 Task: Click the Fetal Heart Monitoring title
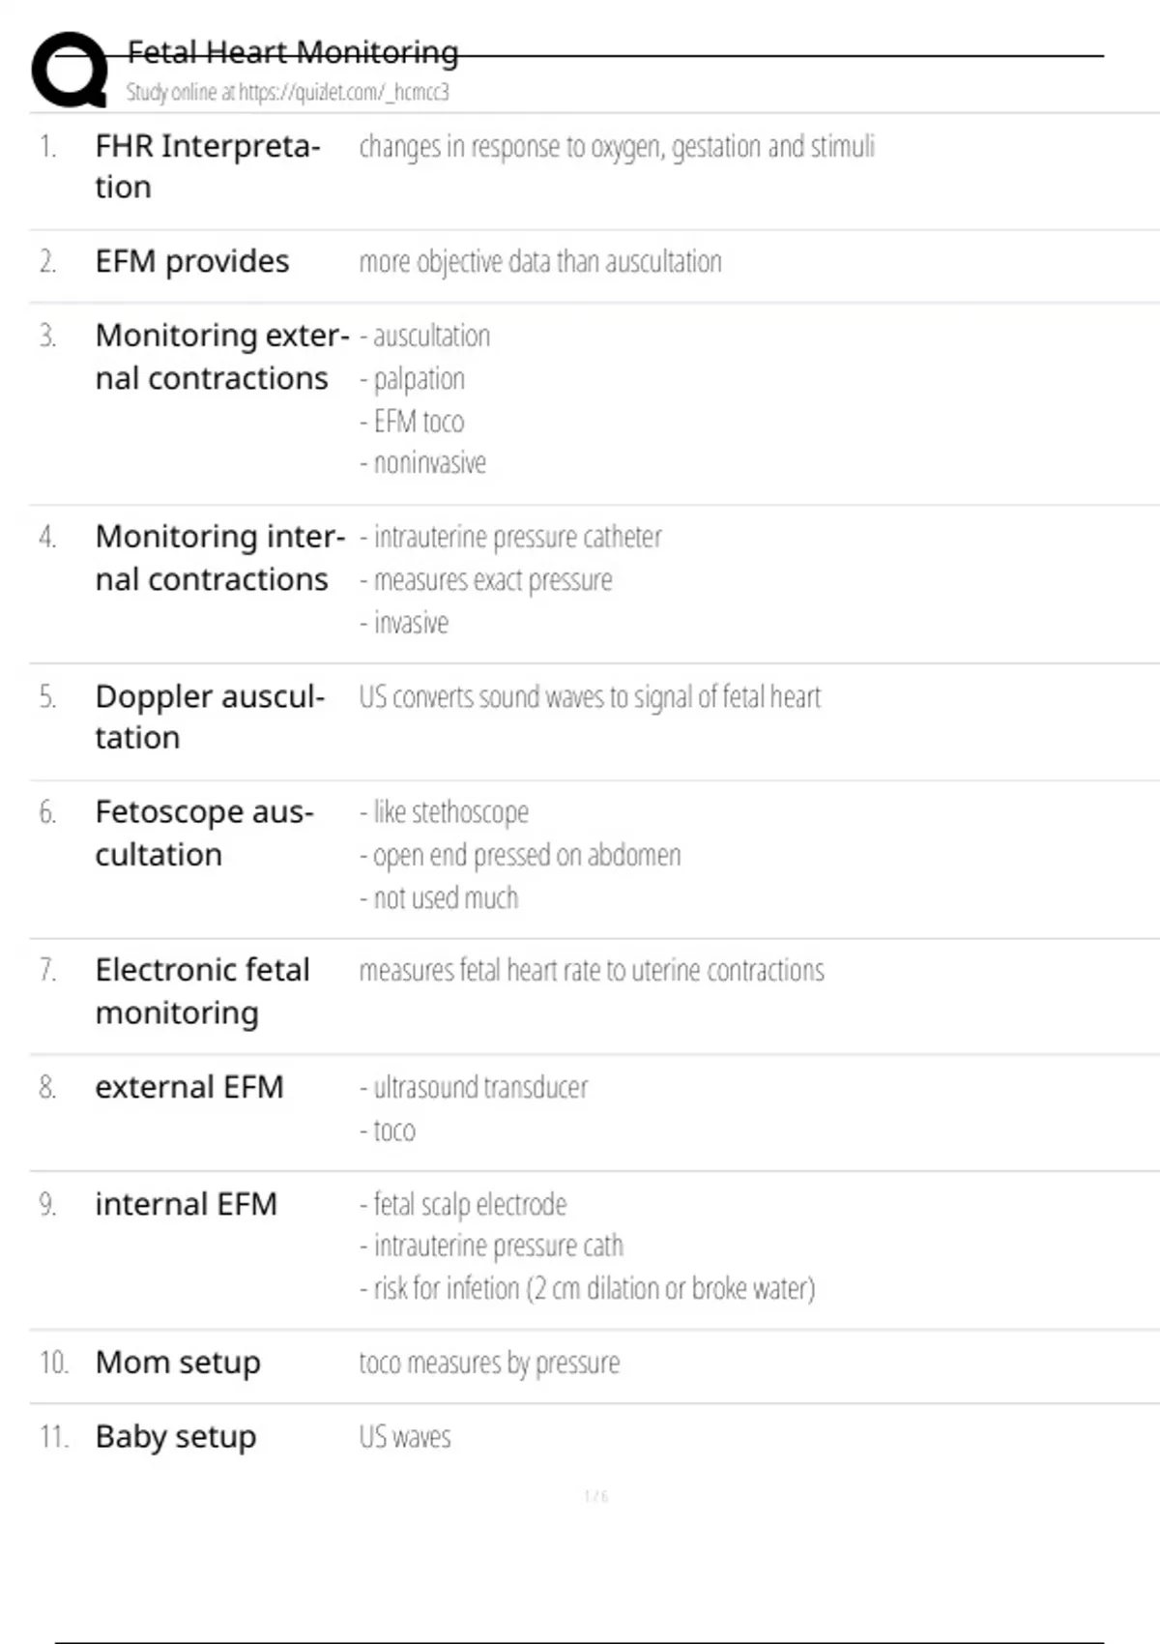[x=293, y=52]
